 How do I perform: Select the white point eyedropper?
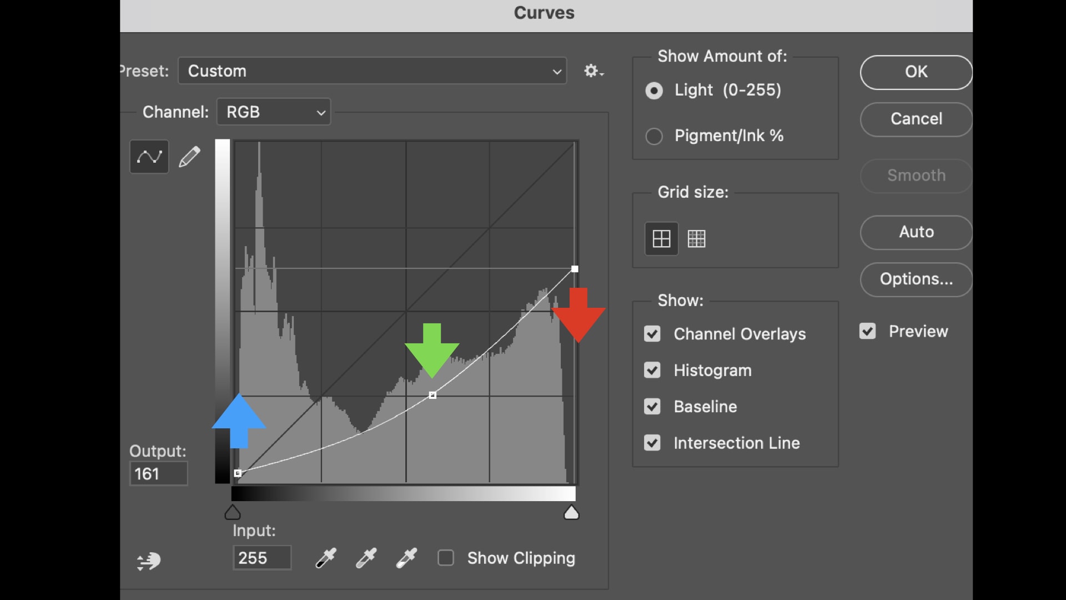pos(406,558)
